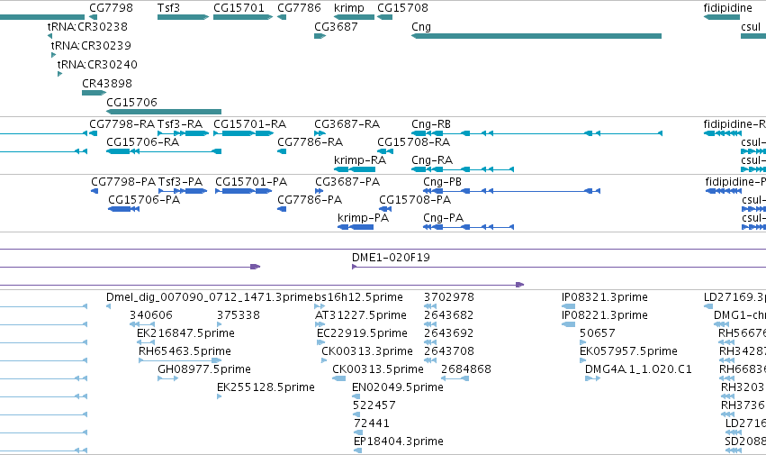Select the CG7786-PA label
Viewport: 766px width, 455px height.
[x=310, y=200]
